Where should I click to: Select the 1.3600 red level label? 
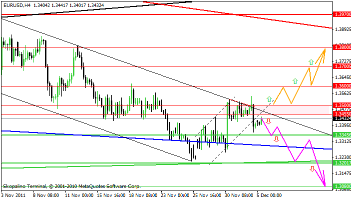point(342,86)
